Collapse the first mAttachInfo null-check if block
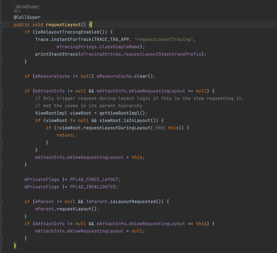Viewport: 277px width, 253px height. [1, 91]
